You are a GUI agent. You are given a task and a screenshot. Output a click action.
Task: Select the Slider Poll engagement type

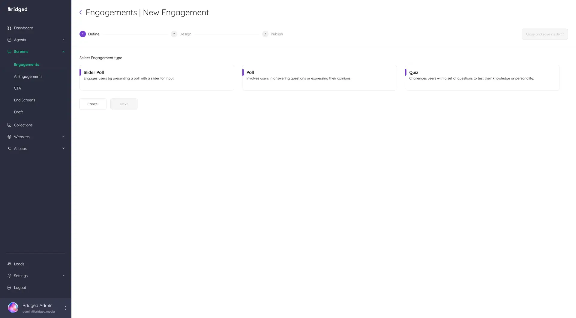157,77
